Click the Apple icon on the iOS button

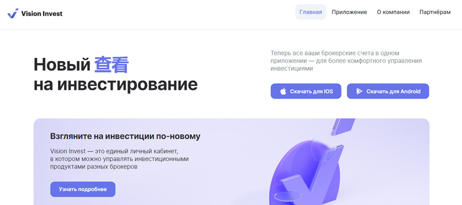(x=283, y=91)
